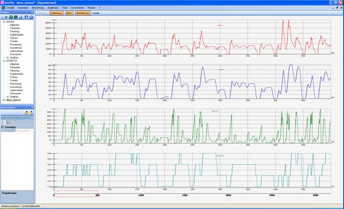This screenshot has height=209, width=344.
Task: Click the save disk icon in Projekte toolbar
Action: click(21, 17)
